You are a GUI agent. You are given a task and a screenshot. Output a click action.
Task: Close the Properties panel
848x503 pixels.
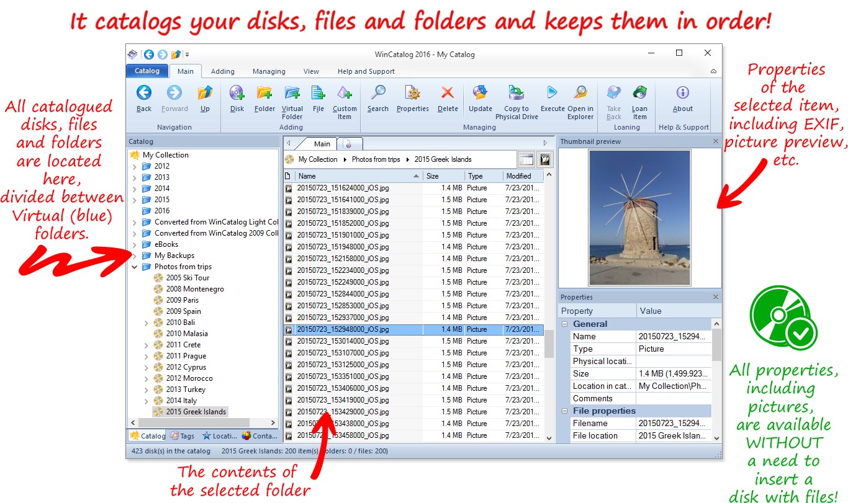tap(715, 297)
